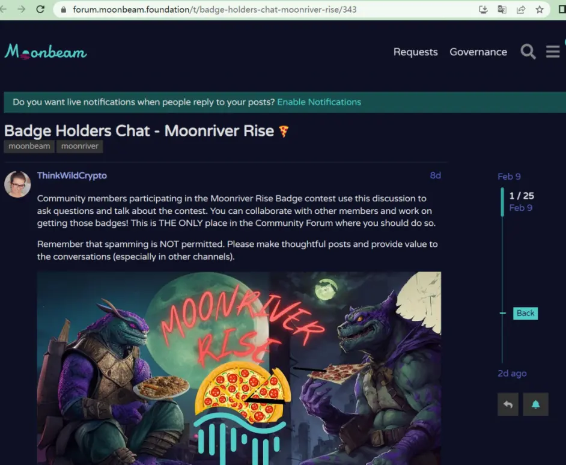This screenshot has width=566, height=465.
Task: Open the forum search magnifier icon
Action: click(x=528, y=52)
